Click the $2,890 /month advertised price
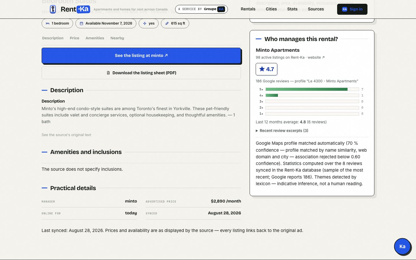 [x=226, y=201]
